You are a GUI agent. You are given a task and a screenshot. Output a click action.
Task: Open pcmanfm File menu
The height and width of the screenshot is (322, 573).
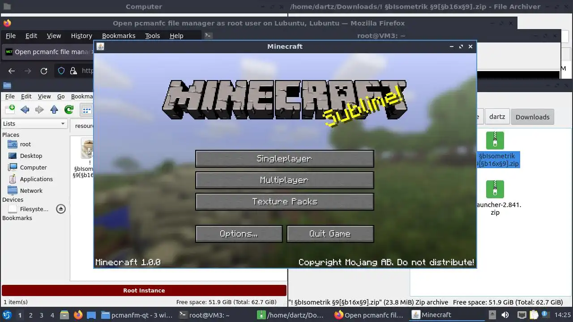pyautogui.click(x=10, y=96)
